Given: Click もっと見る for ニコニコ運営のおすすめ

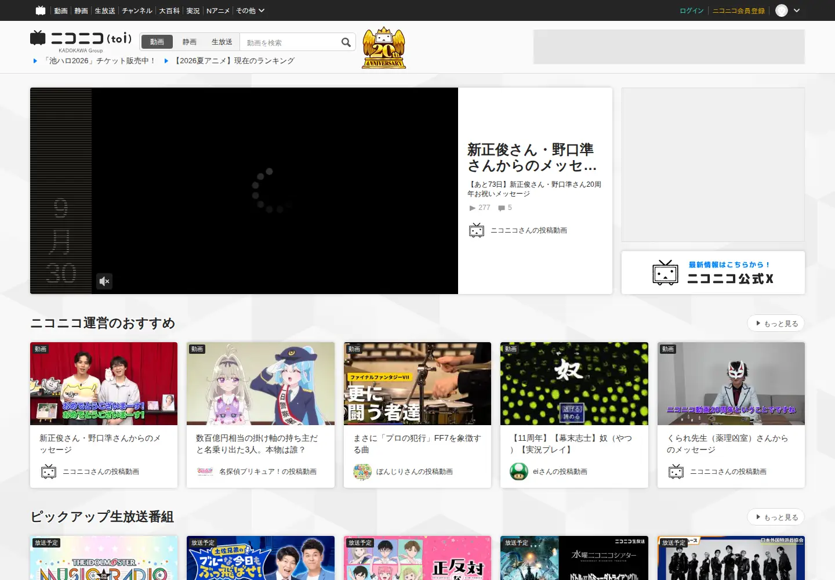Looking at the screenshot, I should (x=776, y=324).
